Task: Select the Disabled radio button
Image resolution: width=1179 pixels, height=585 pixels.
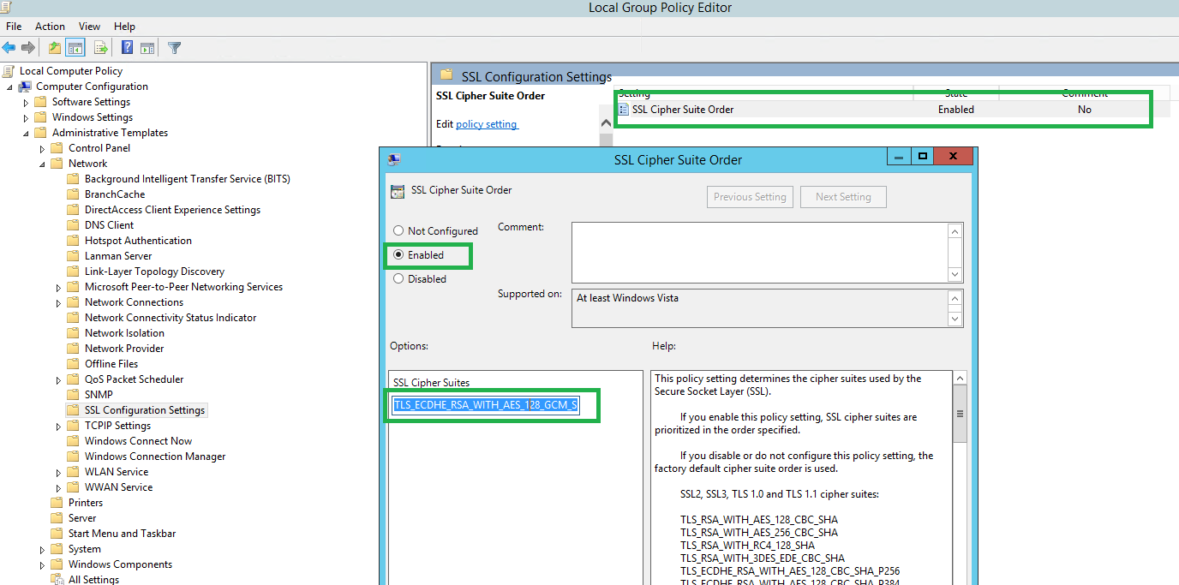Action: coord(398,279)
